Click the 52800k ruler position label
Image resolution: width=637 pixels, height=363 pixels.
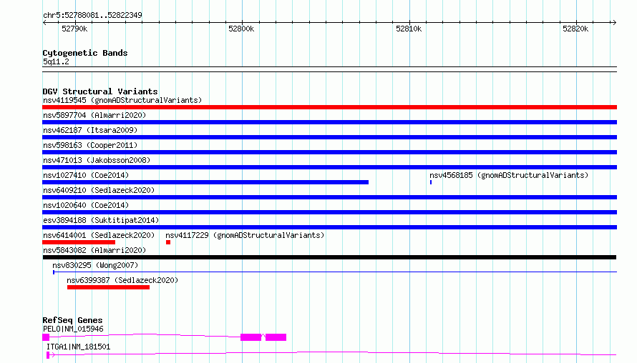point(241,29)
